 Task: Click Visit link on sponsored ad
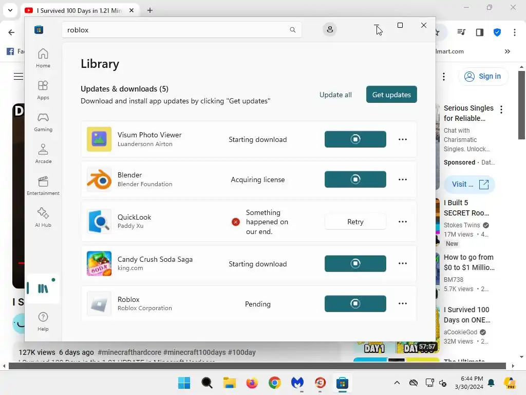[x=469, y=185]
